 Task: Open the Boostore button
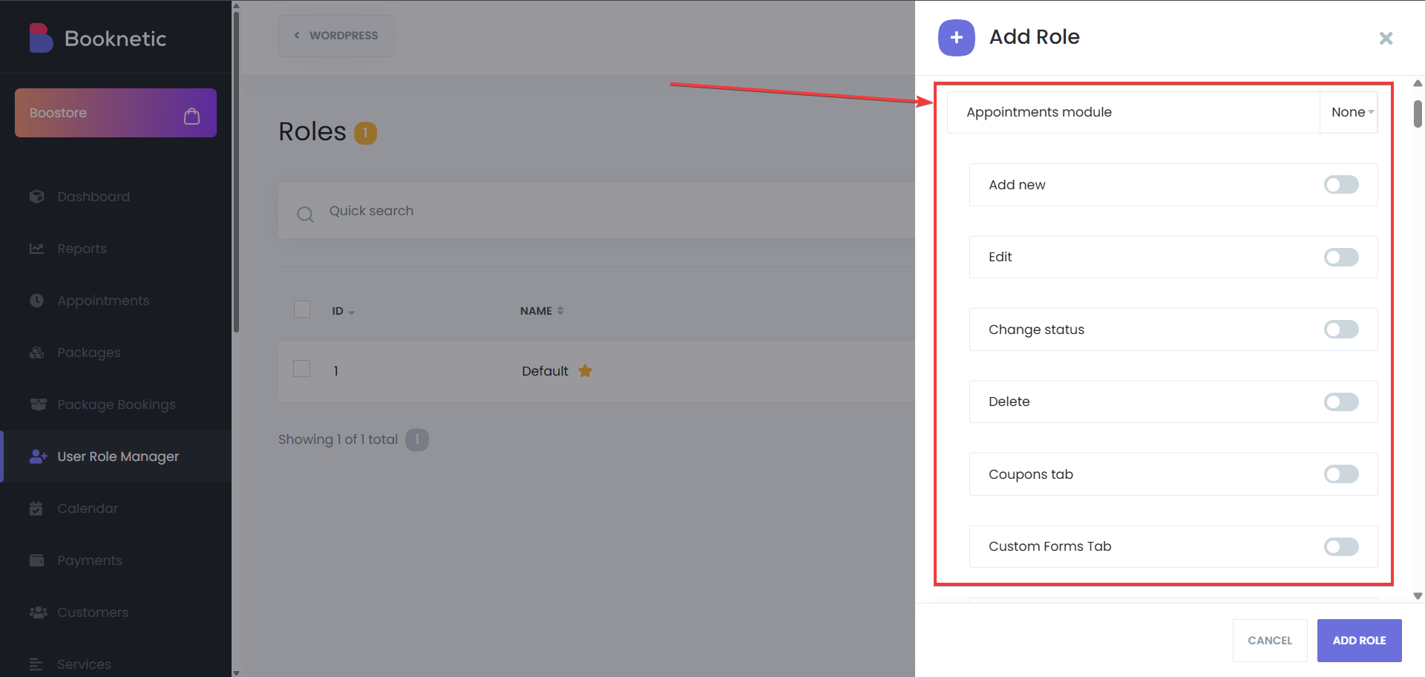pos(116,113)
